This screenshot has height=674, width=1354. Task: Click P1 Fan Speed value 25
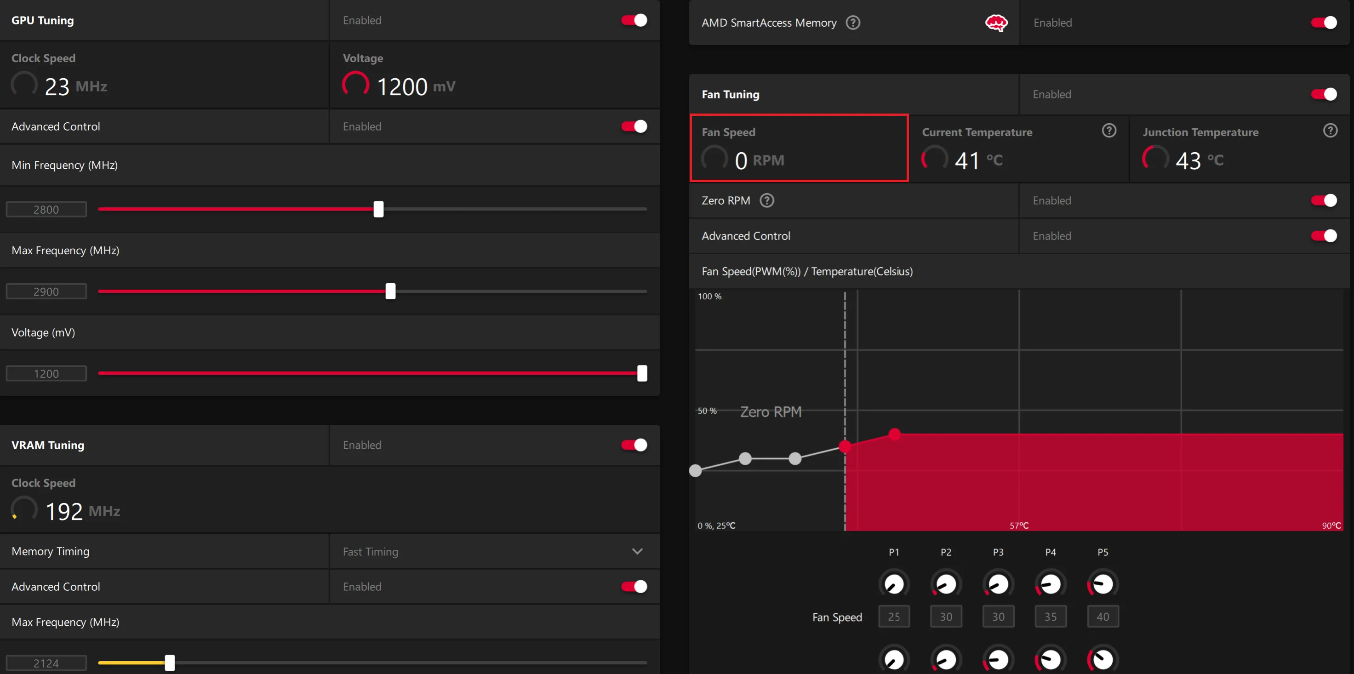click(x=894, y=616)
